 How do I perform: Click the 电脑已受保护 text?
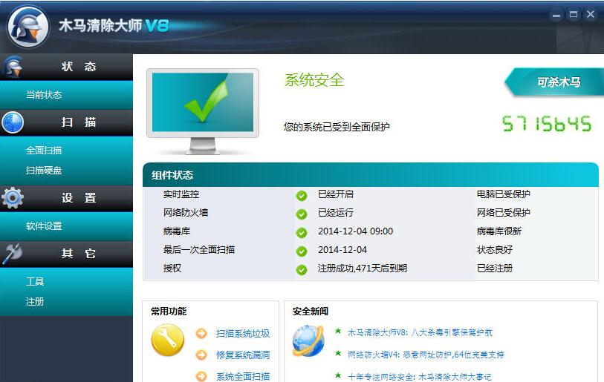tap(504, 194)
